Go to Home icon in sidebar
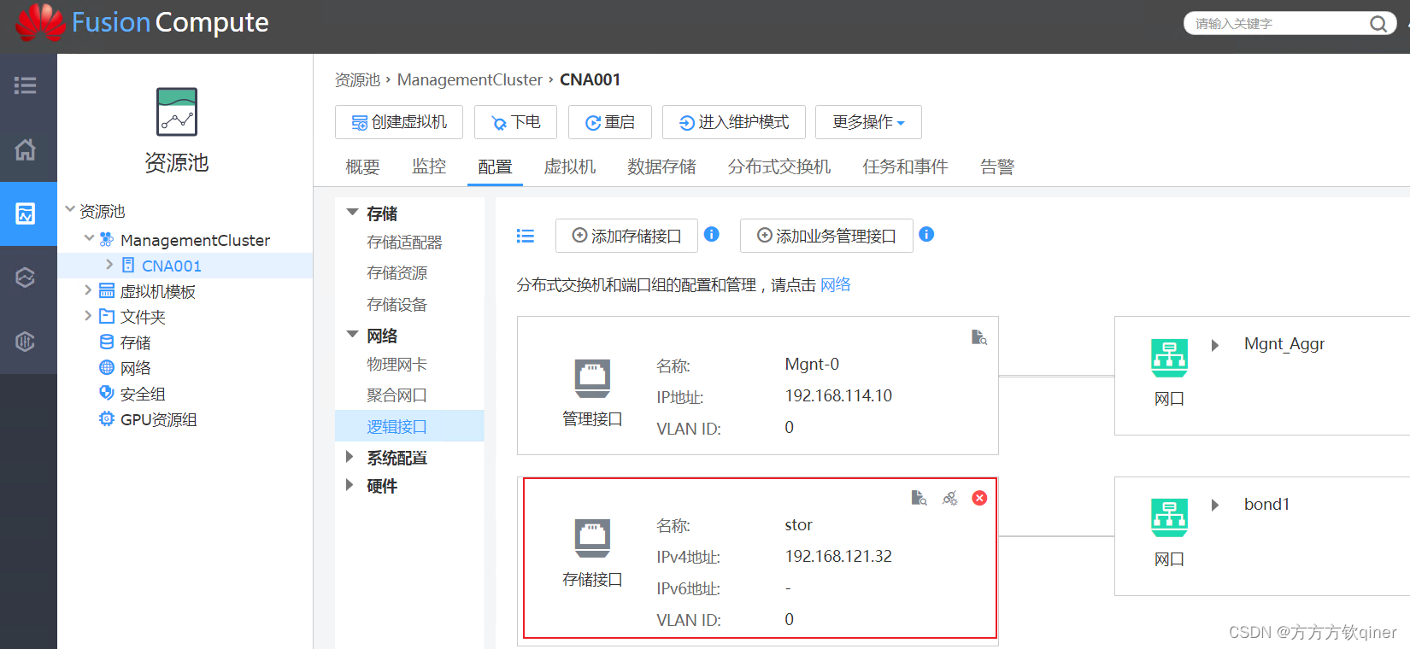 point(26,149)
